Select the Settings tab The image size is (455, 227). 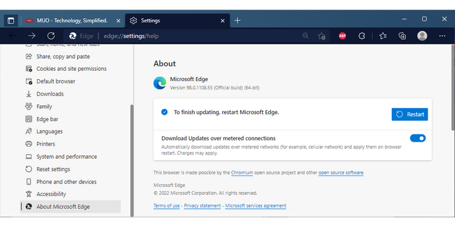pyautogui.click(x=178, y=21)
